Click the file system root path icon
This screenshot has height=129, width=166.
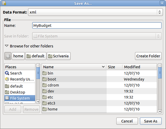click(x=8, y=56)
